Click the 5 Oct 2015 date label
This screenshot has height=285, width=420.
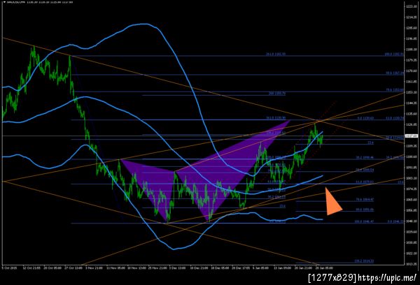[x=9, y=268]
